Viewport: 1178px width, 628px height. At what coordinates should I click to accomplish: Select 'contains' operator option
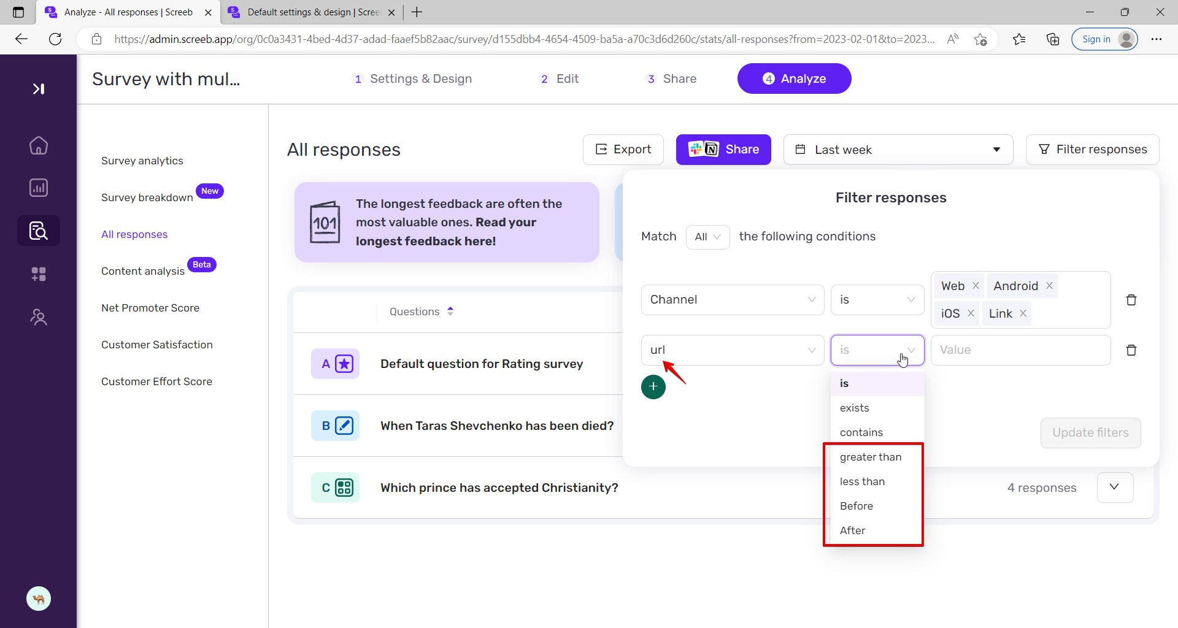877,432
